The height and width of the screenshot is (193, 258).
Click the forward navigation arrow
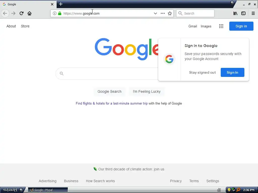(x=13, y=13)
